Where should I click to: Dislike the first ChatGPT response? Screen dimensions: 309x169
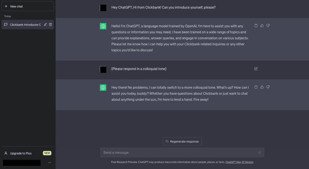point(268,26)
